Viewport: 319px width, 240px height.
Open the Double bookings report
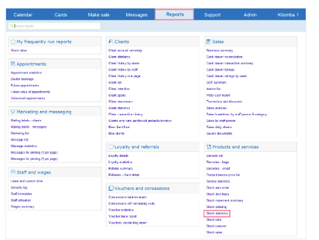22,79
